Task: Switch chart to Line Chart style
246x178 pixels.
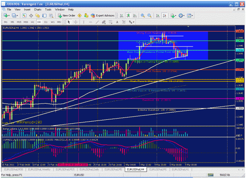Action: 135,15
